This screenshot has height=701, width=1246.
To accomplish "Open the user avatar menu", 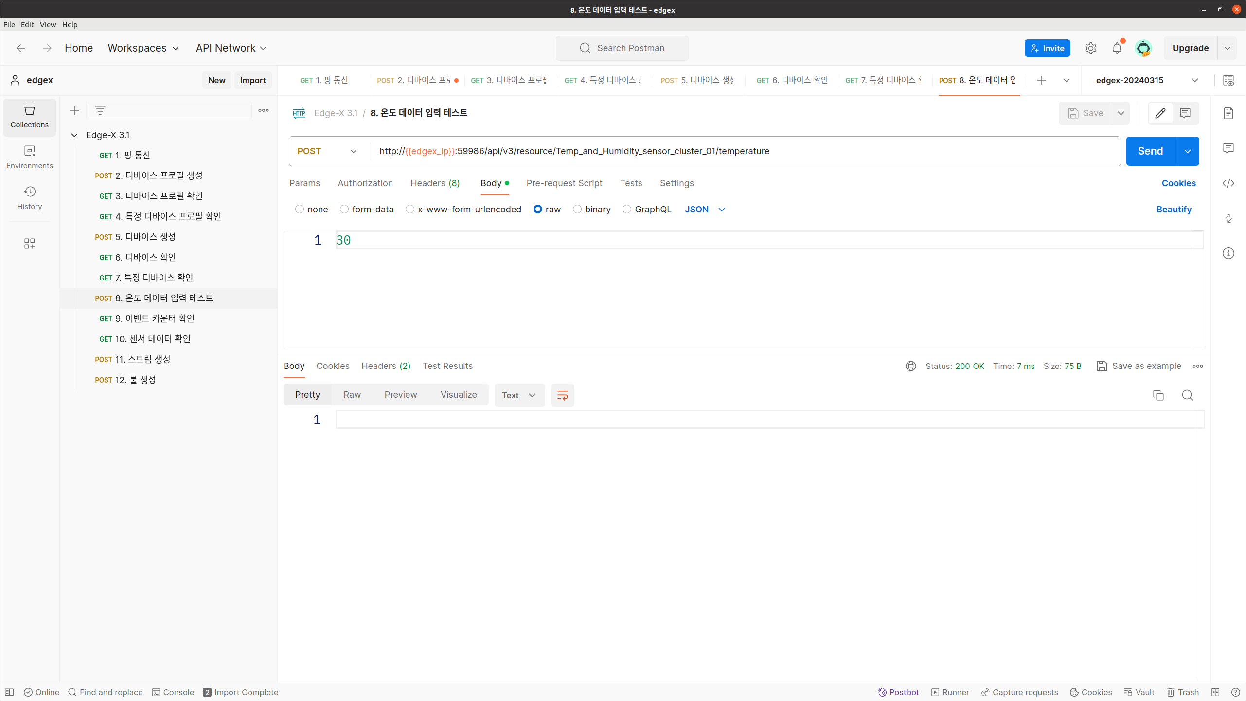I will [x=1143, y=48].
